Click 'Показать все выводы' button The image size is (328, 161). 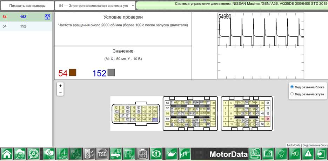tap(27, 6)
